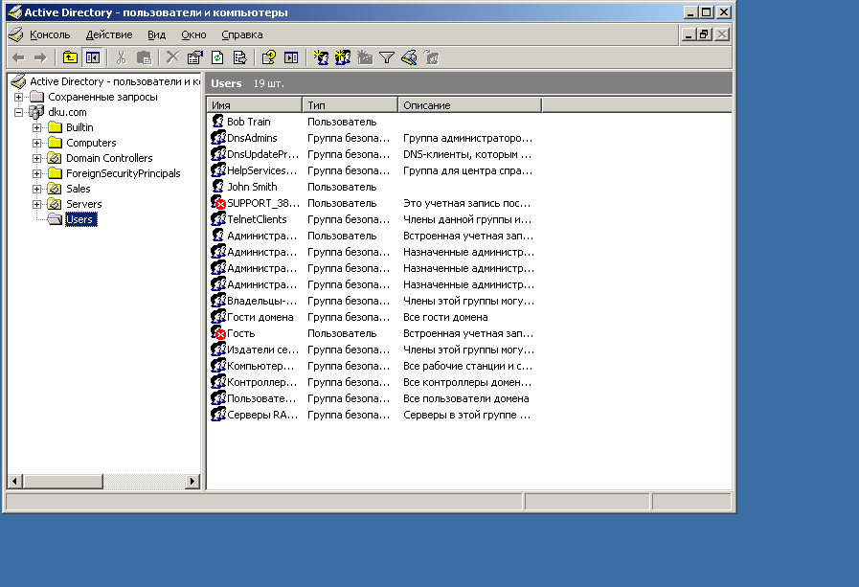The image size is (859, 587).
Task: Open the Окно menu
Action: pyautogui.click(x=193, y=34)
